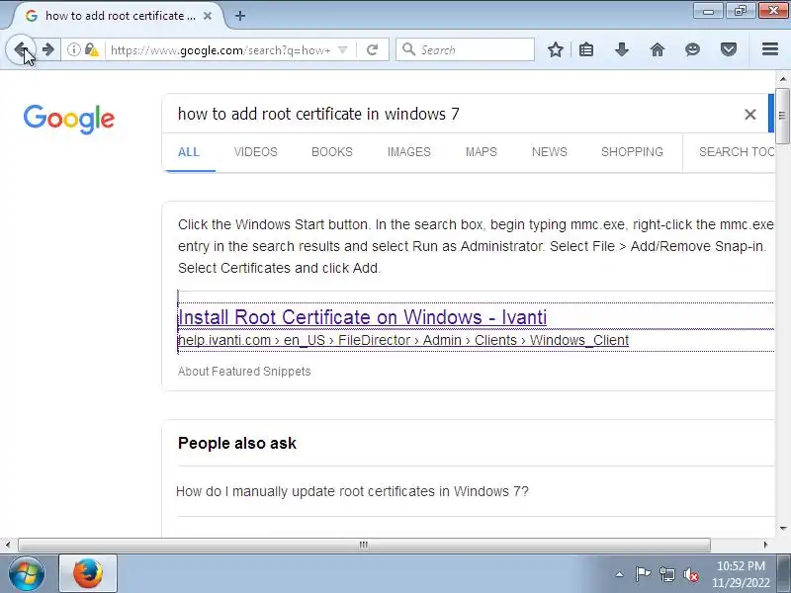Click the vertical scrollbar up arrow
Screen dimensions: 791x593
(782, 79)
